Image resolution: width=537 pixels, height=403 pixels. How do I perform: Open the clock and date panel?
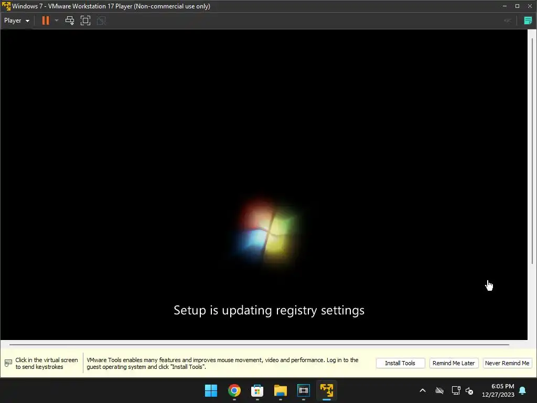[x=498, y=390]
